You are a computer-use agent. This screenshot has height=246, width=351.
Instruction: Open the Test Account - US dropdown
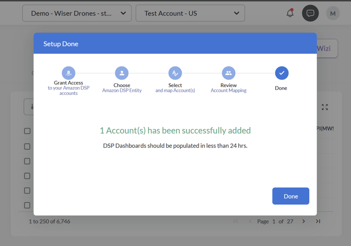click(x=190, y=13)
